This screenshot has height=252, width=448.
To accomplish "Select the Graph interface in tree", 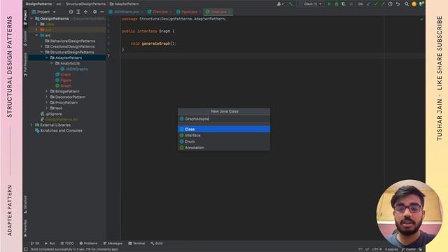I will (x=65, y=85).
